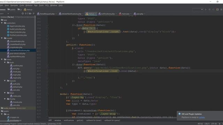Click the UTF-8 encoding in status bar
The height and width of the screenshot is (125, 223).
[214, 124]
